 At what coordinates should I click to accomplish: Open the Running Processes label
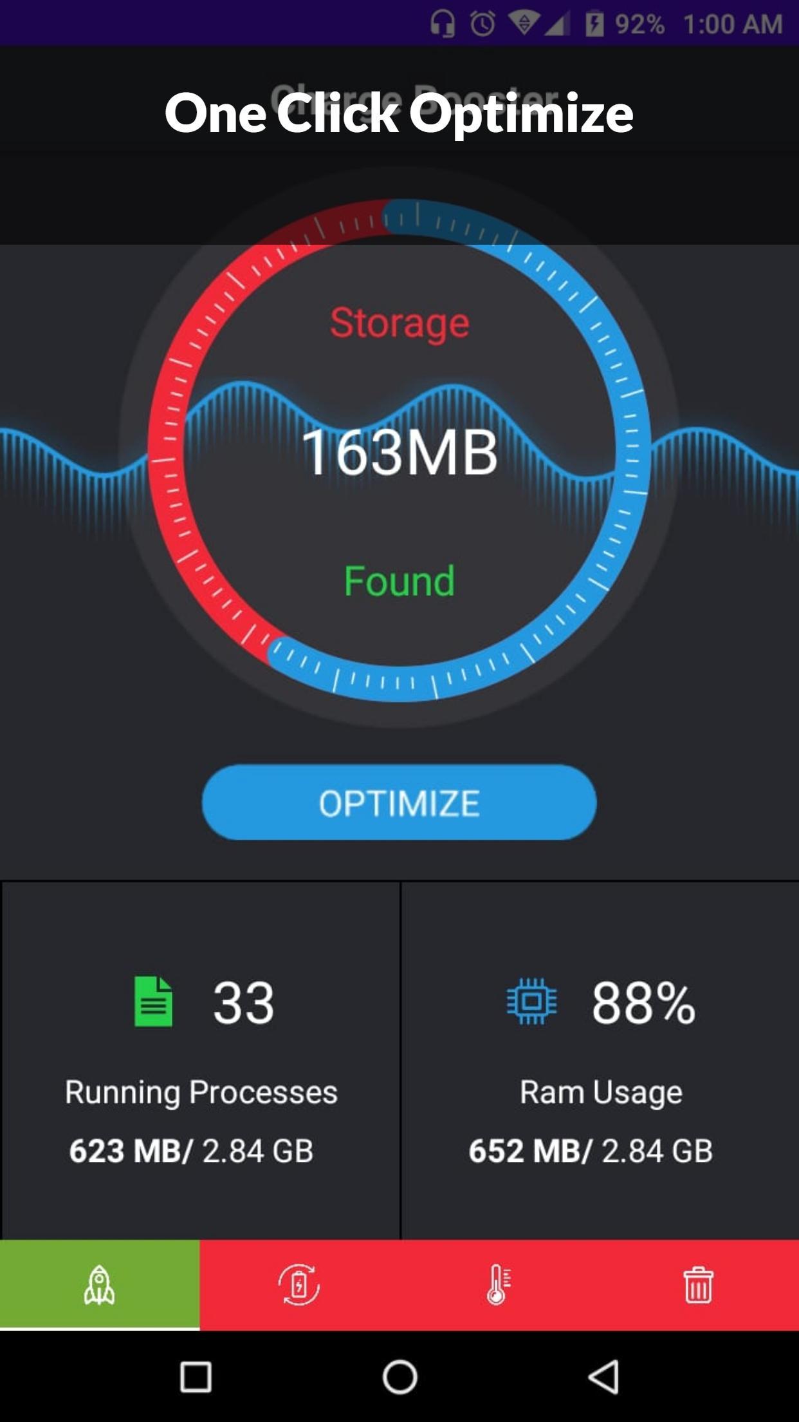201,1092
